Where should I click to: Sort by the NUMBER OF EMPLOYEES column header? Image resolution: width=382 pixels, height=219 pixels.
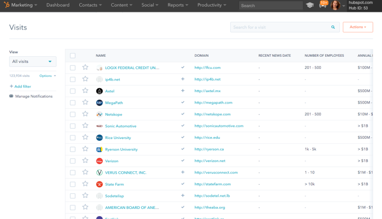point(324,55)
